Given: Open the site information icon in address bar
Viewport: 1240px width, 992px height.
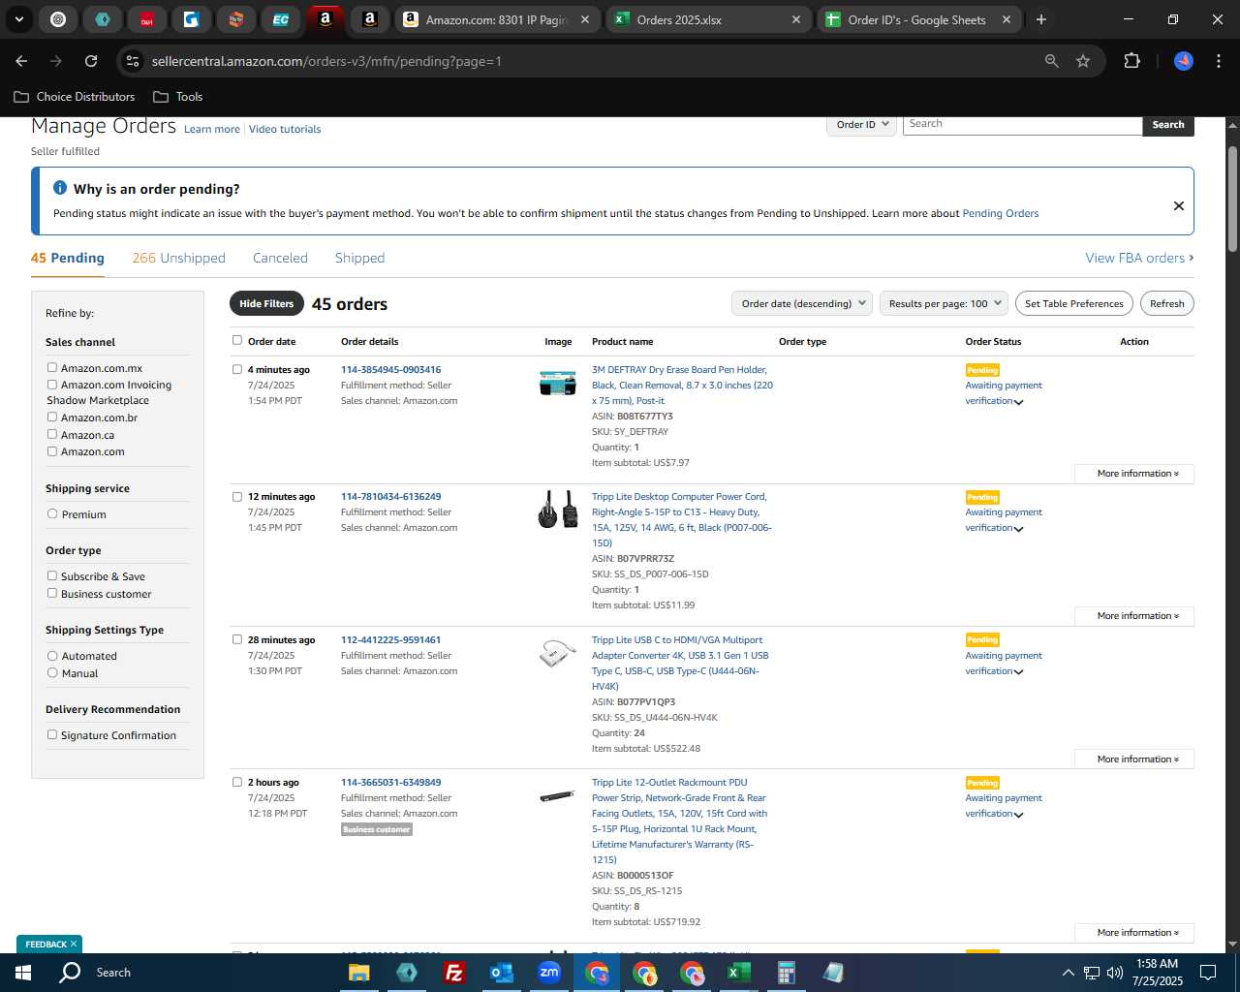Looking at the screenshot, I should [x=134, y=61].
